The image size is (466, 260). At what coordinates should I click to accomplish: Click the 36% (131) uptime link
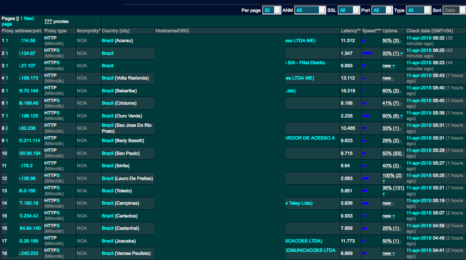[393, 188]
